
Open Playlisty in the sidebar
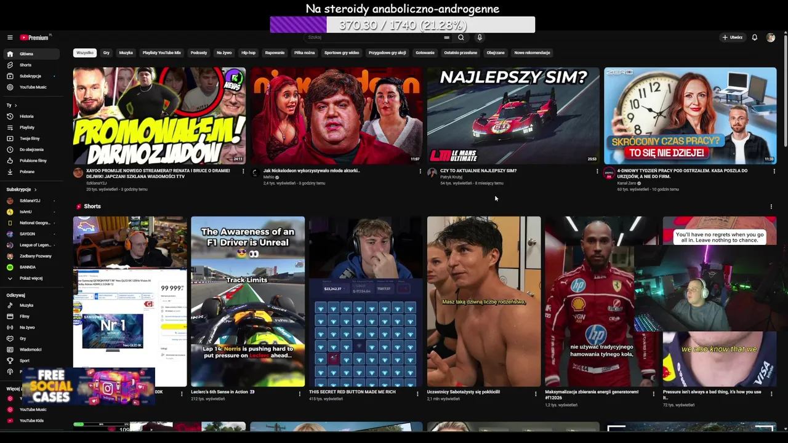[x=33, y=127]
